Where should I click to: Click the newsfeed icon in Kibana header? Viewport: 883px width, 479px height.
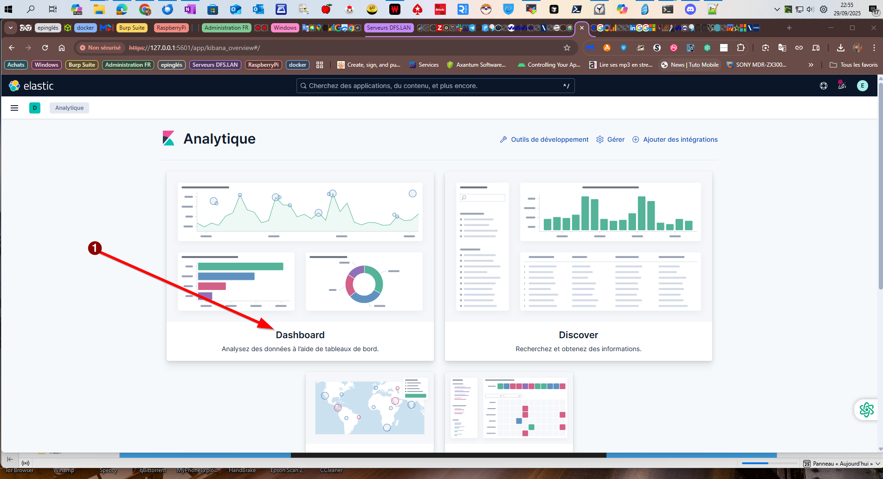[x=842, y=86]
